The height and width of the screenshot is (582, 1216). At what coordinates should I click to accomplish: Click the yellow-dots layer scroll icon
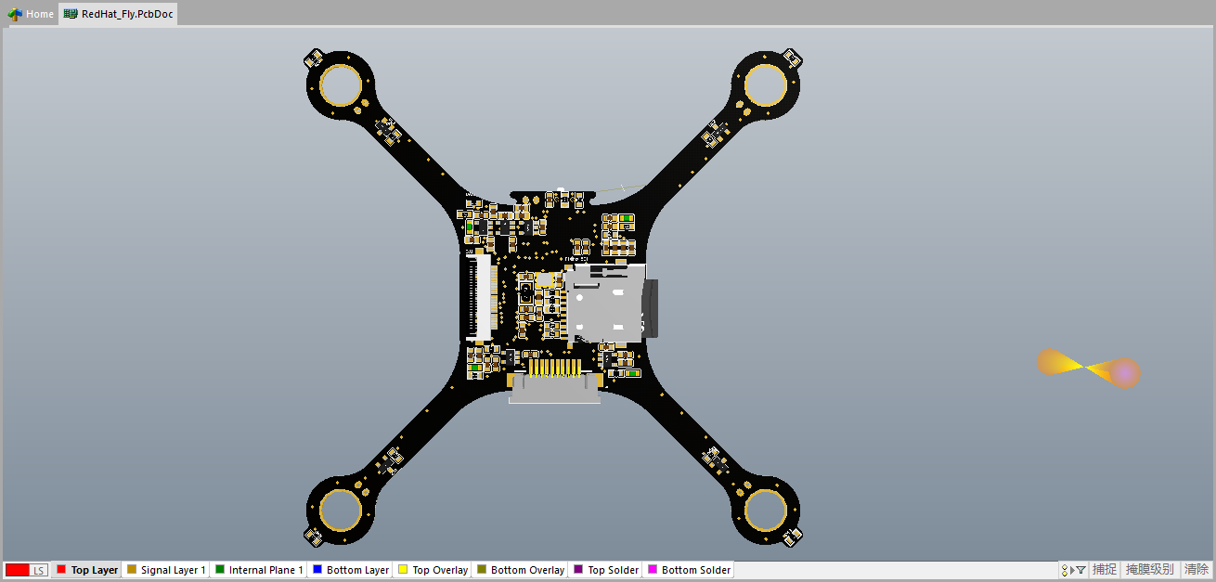(1064, 570)
